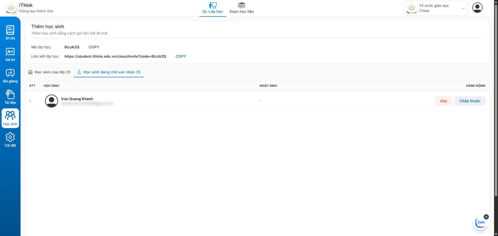
Task: Switch to QL Lớp học tab
Action: point(213,8)
